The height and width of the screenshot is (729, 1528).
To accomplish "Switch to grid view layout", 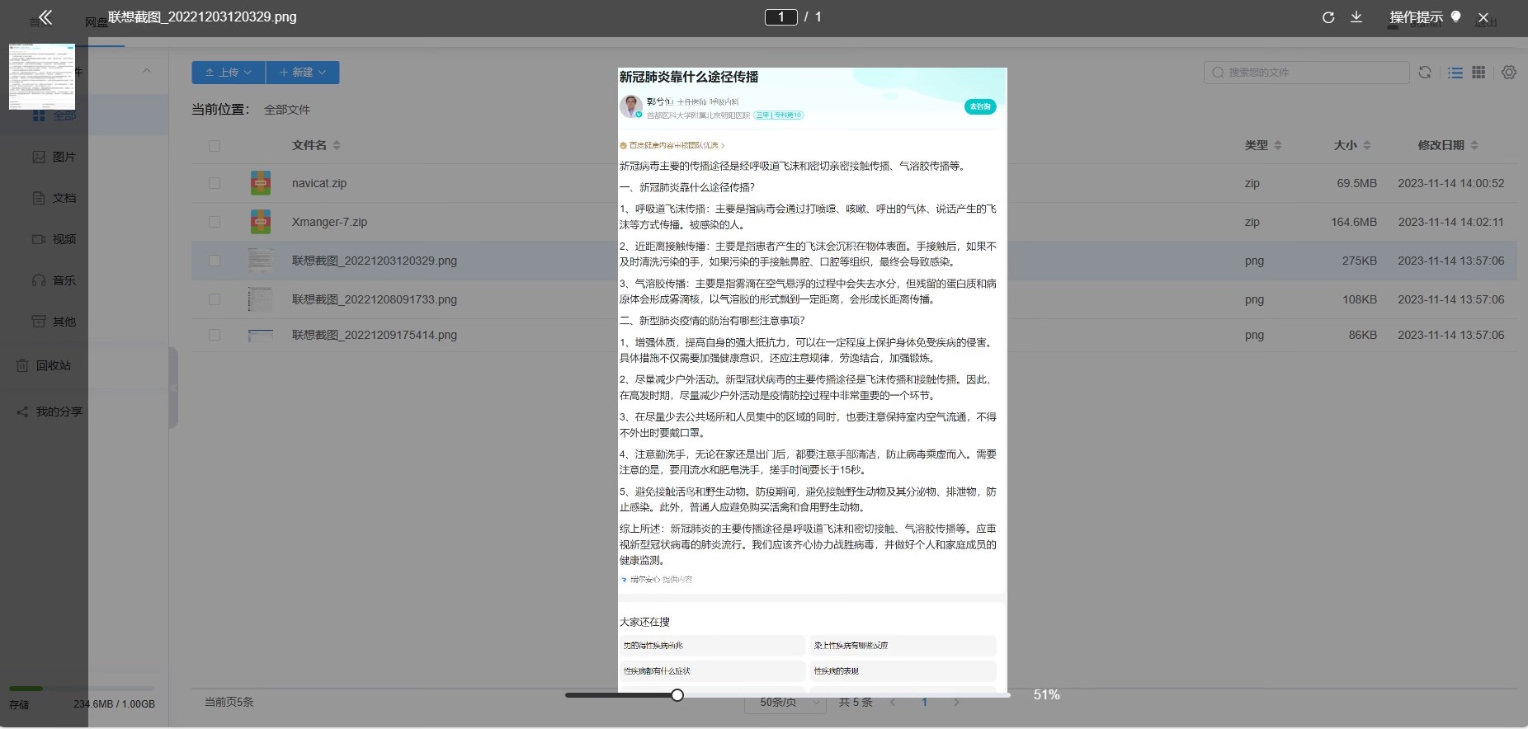I will click(x=1478, y=73).
